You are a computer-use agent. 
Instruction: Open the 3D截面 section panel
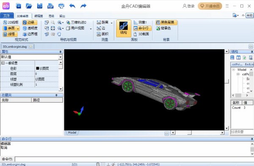pos(141,34)
